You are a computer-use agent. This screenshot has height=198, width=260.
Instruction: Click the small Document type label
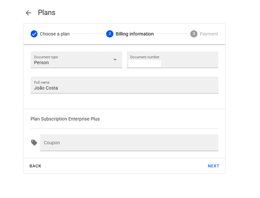[46, 57]
